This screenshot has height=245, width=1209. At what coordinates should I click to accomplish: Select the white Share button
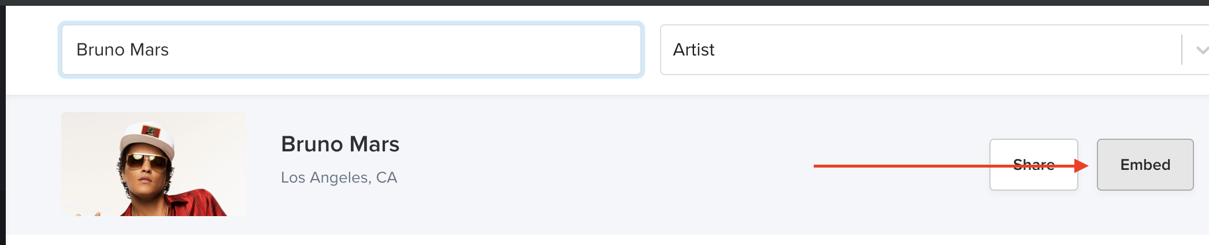coord(1033,165)
